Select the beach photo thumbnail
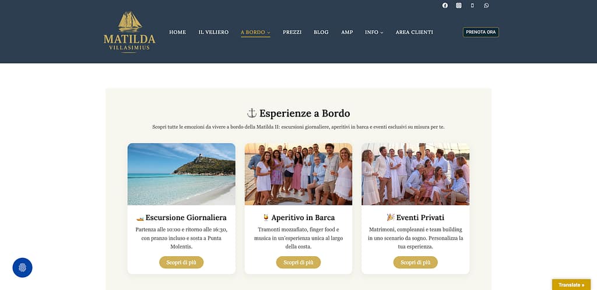The image size is (597, 290). click(x=181, y=174)
